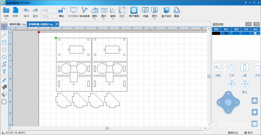Toggle the layer 输出 output checkbox
Viewport: 261px width, 135px height.
tap(255, 33)
